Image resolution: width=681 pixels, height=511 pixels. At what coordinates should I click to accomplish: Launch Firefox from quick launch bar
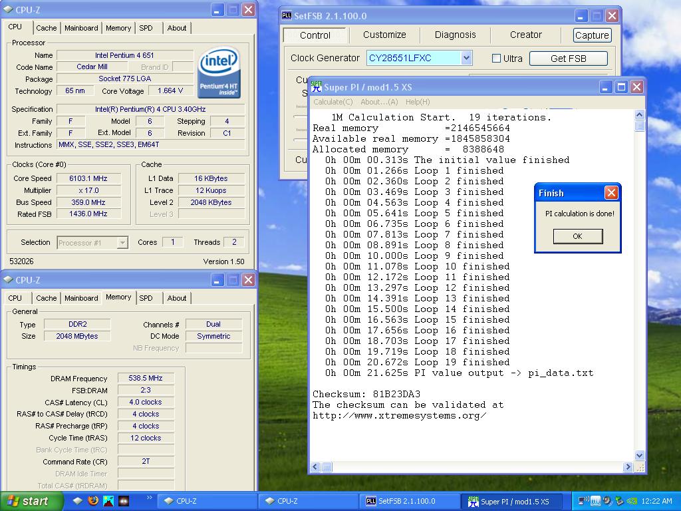coord(93,501)
